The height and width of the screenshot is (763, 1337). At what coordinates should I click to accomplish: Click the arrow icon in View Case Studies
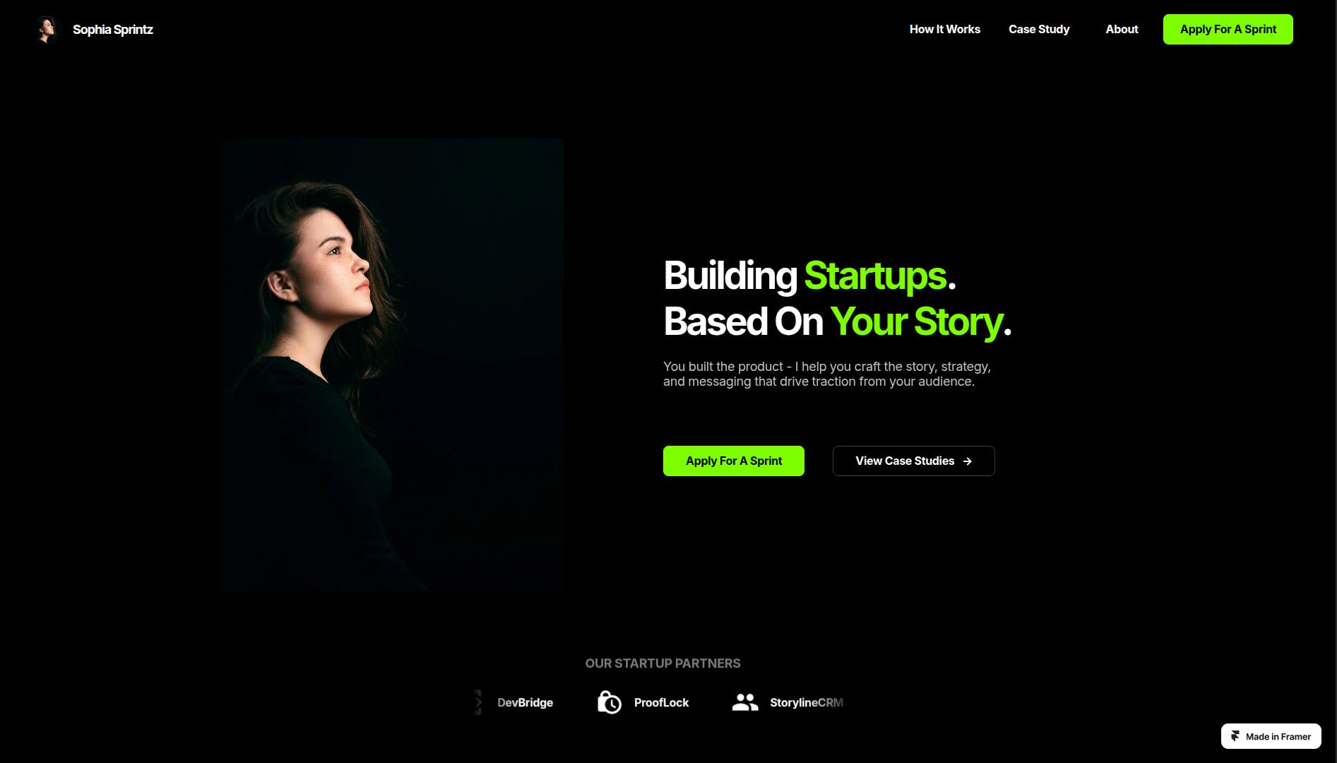point(968,461)
